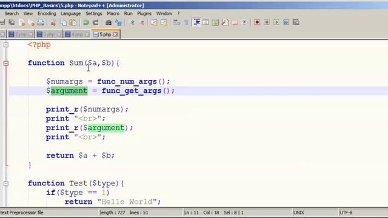Open the Settings menu
This screenshot has height=218, width=388.
94,13
